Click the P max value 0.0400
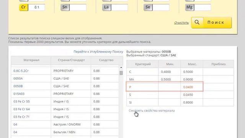This screenshot has height=138, width=245. pyautogui.click(x=188, y=87)
